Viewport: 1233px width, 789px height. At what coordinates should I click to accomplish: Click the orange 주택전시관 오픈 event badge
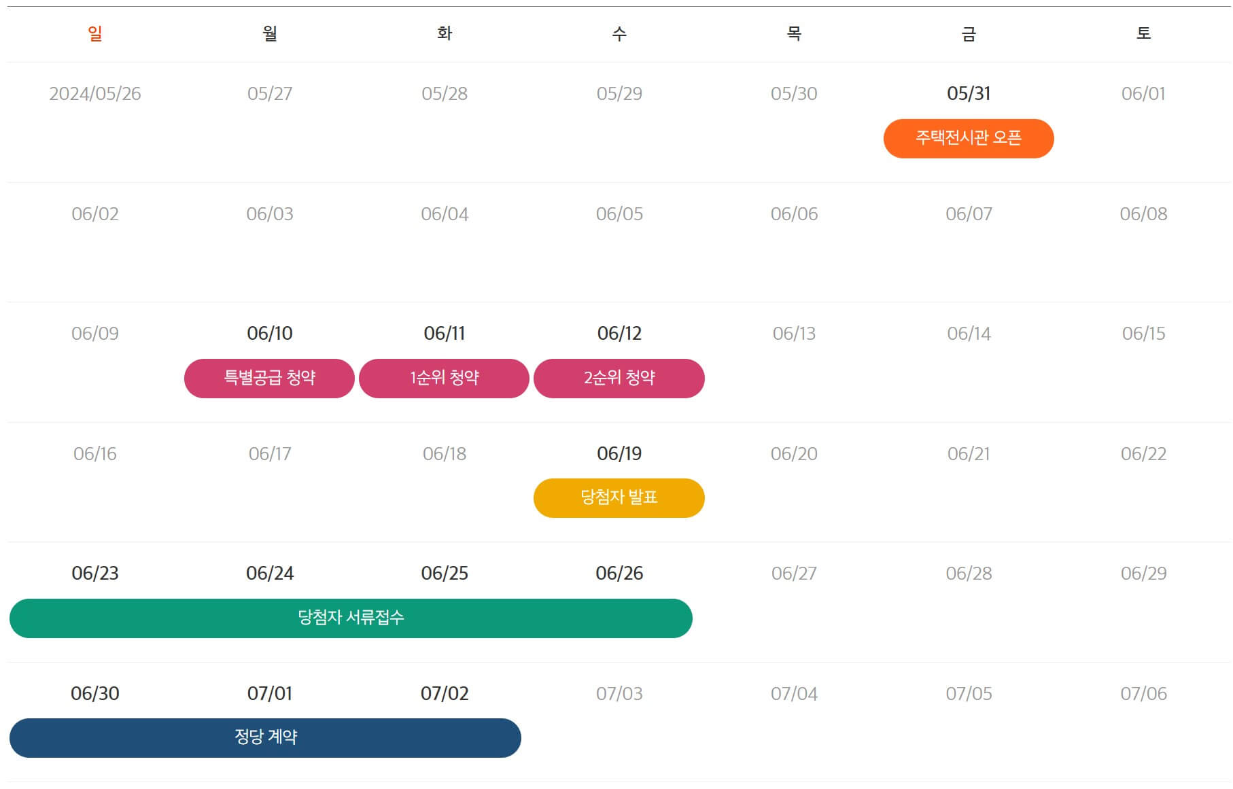968,138
